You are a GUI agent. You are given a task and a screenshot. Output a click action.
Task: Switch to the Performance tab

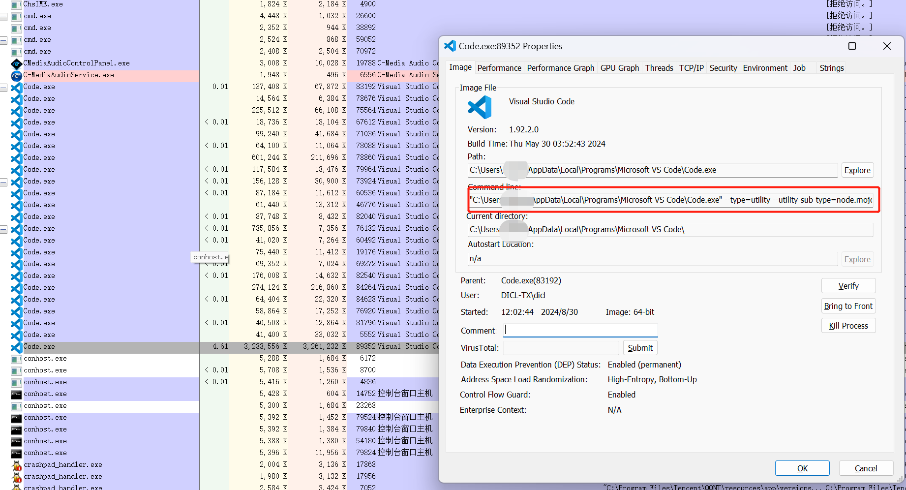click(499, 68)
